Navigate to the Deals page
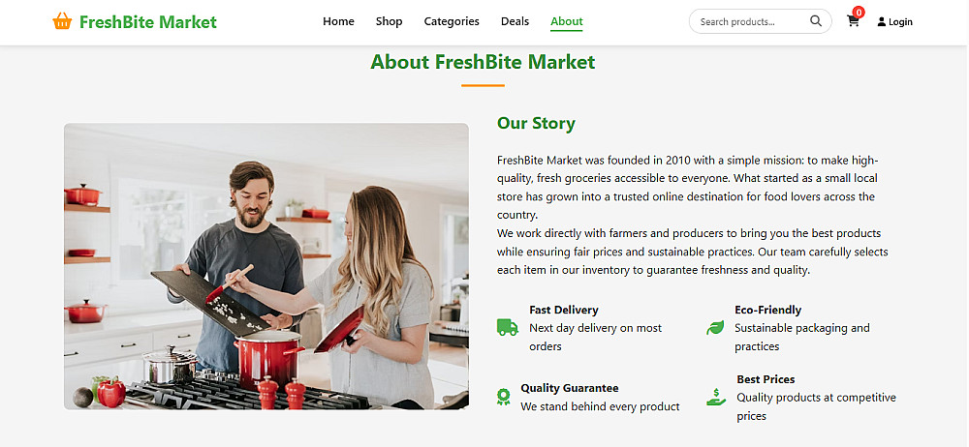This screenshot has width=969, height=447. pyautogui.click(x=515, y=21)
